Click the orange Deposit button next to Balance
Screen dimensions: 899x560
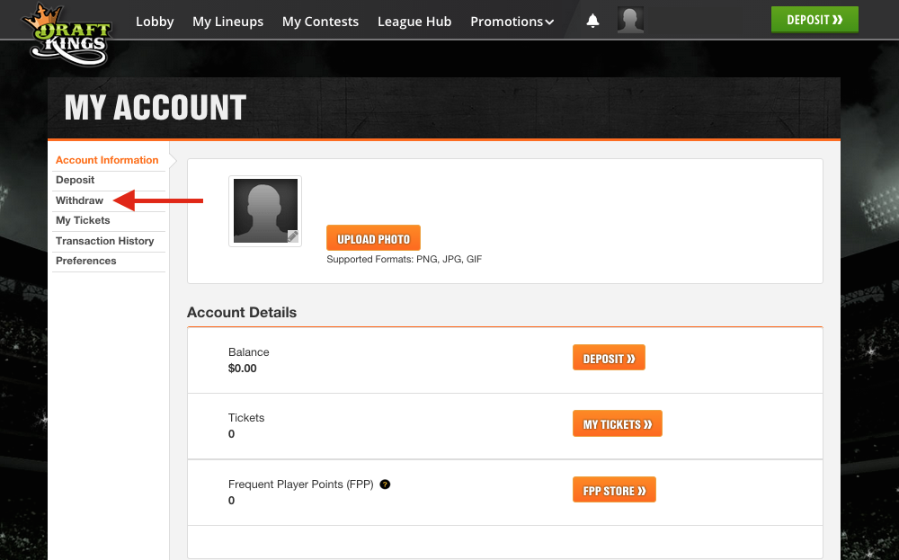(609, 359)
